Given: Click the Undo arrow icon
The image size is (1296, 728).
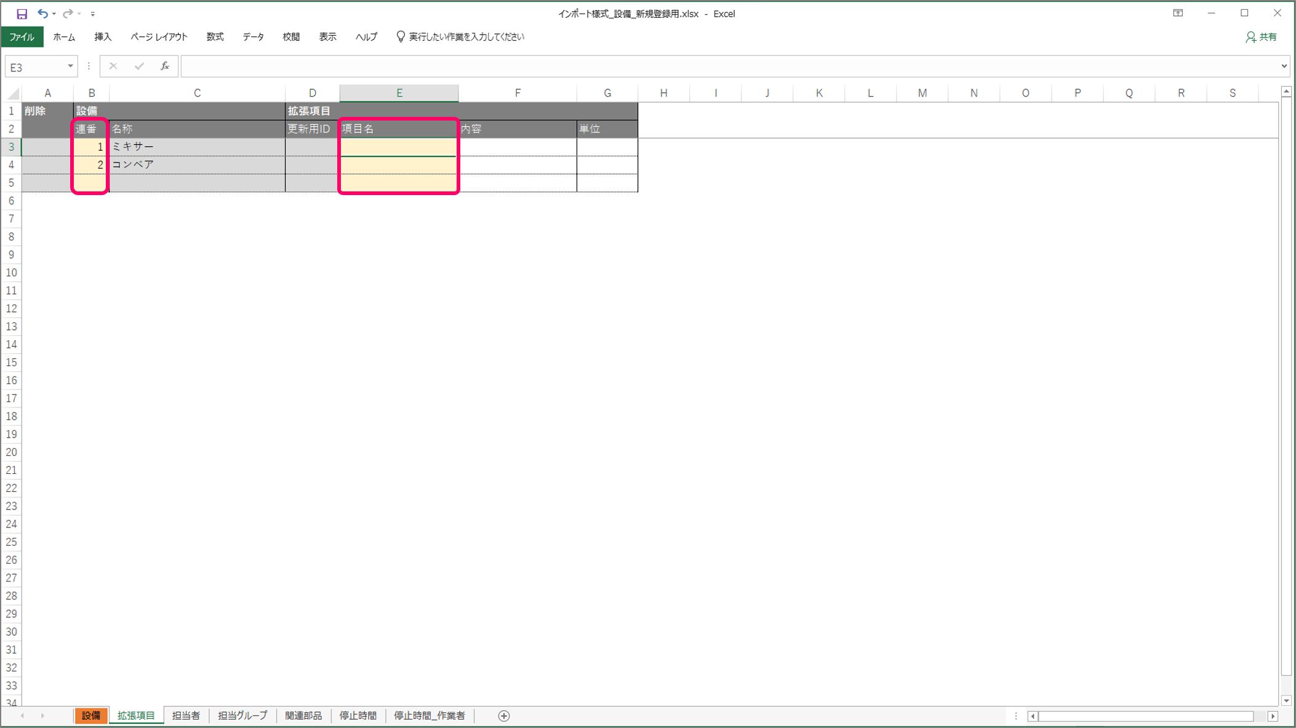Looking at the screenshot, I should [x=42, y=14].
